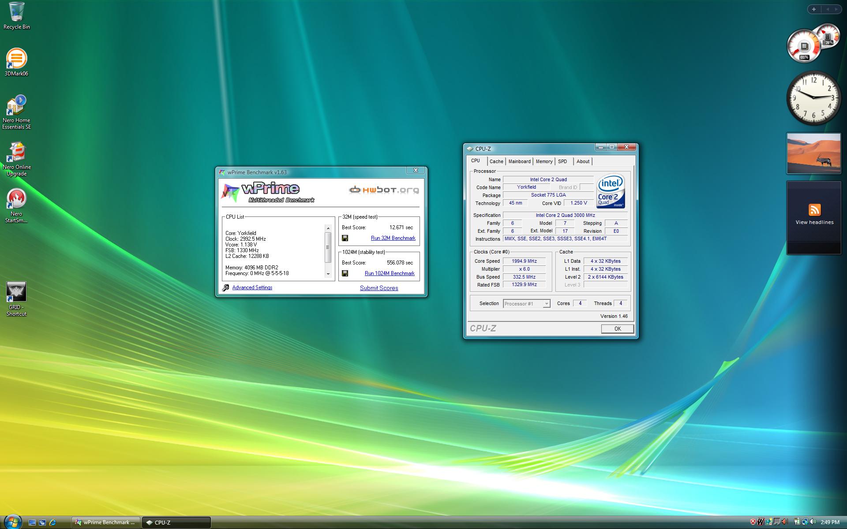Click the desert slideshow gadget picture

814,153
